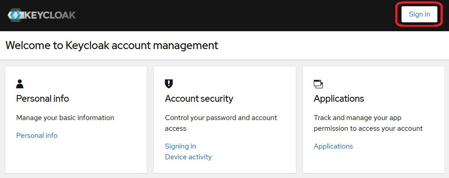Click the 'Manage your basic information' text
449x178 pixels.
65,117
